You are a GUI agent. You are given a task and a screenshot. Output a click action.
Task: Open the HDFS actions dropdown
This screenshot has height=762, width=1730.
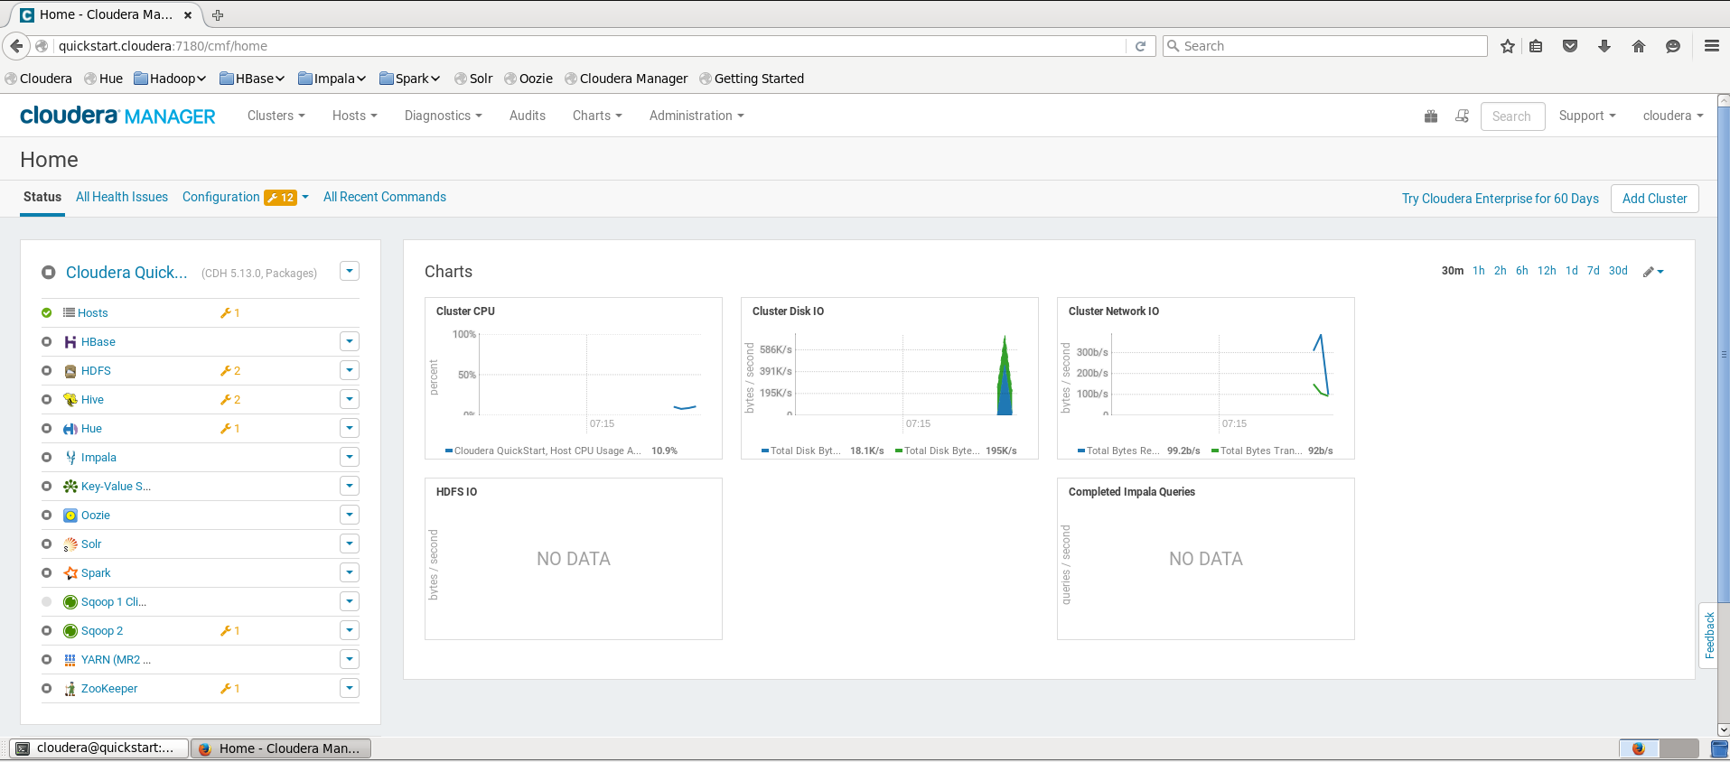tap(350, 370)
